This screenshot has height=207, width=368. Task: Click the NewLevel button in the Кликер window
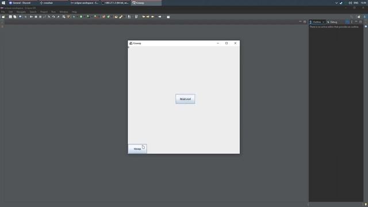(x=185, y=99)
